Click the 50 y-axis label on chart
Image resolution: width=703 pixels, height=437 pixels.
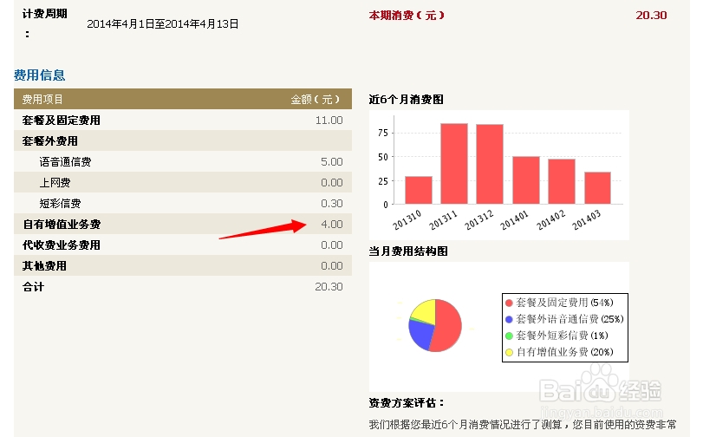click(383, 157)
